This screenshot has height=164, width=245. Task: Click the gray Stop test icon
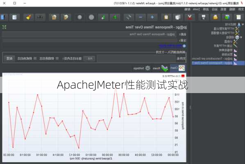[x=91, y=17]
